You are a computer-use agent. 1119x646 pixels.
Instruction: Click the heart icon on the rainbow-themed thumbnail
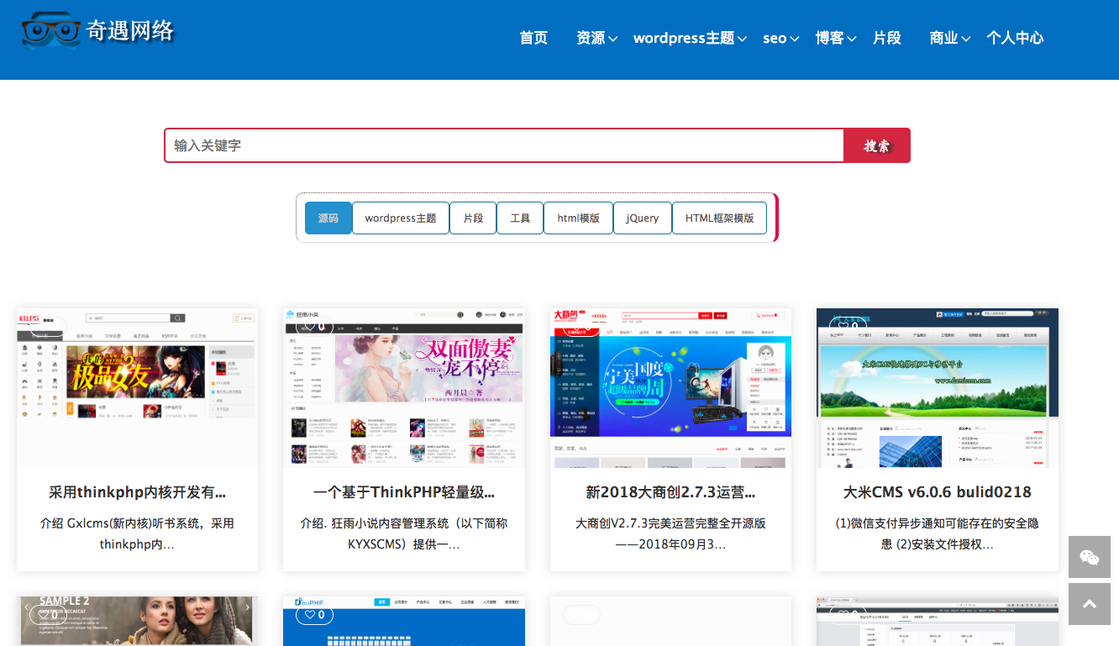tap(843, 324)
